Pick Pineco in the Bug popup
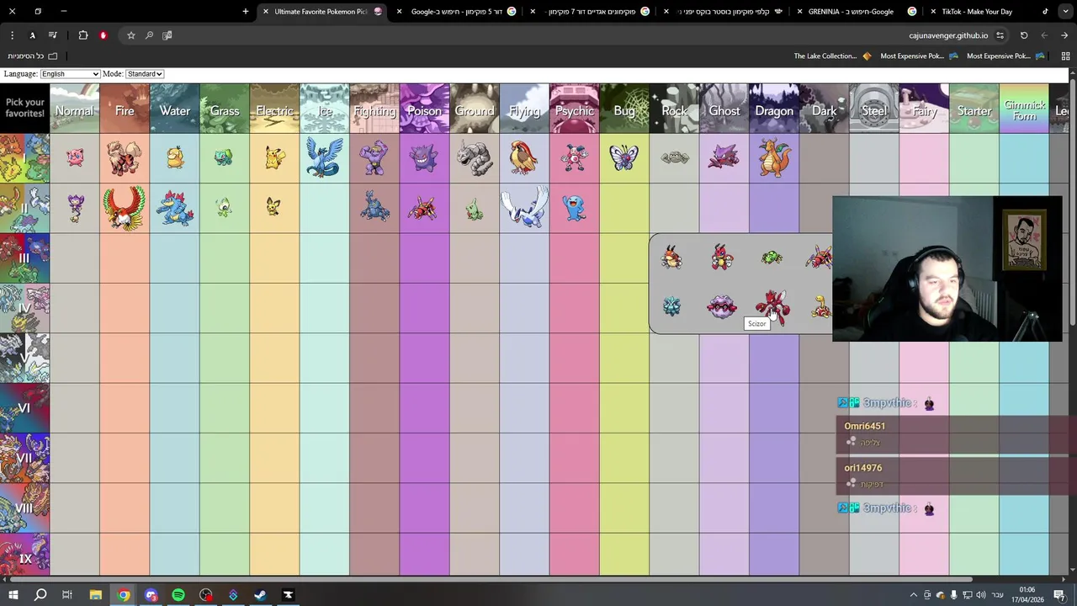Screen dimensions: 1077x606 pos(671,306)
